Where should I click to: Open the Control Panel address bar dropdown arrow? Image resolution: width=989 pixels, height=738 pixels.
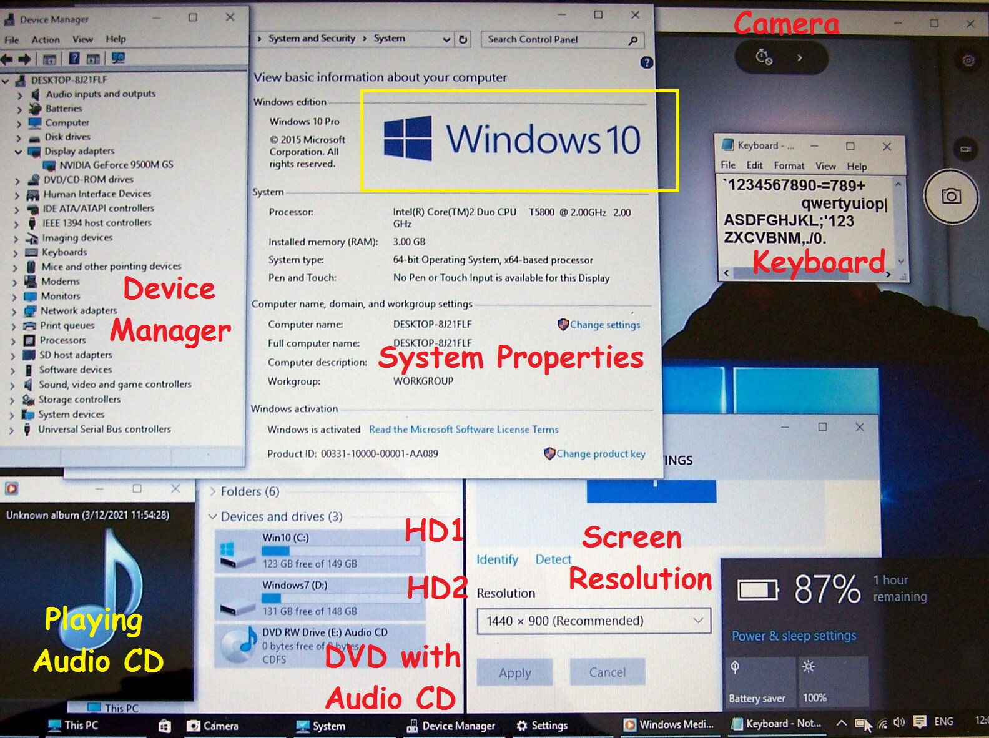point(446,39)
